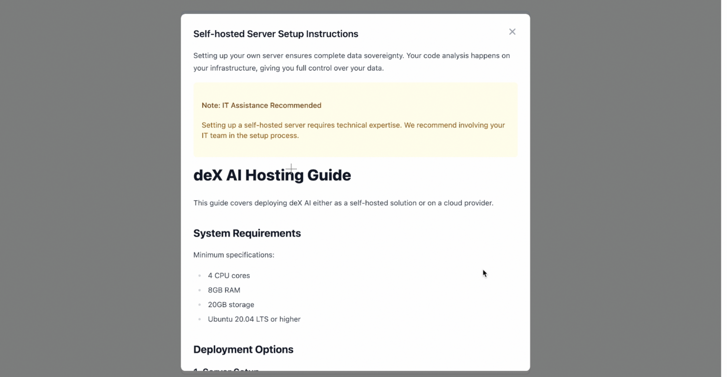Click the 'System Requirements' heading
The image size is (727, 377).
247,233
